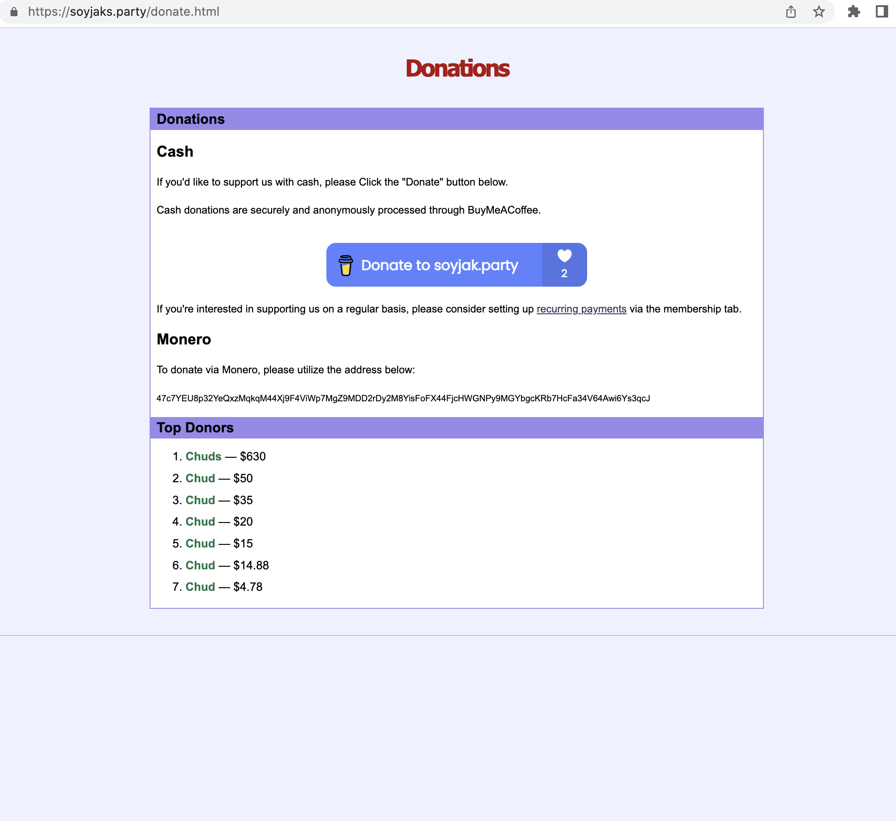Image resolution: width=896 pixels, height=821 pixels.
Task: Click the Donations section header
Action: (x=456, y=119)
